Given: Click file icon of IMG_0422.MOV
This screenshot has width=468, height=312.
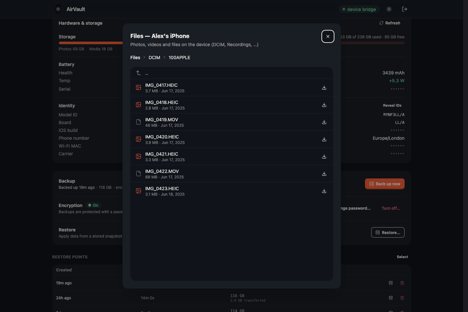Looking at the screenshot, I should (138, 174).
